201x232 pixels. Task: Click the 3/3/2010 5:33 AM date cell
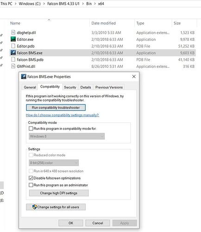(x=106, y=32)
